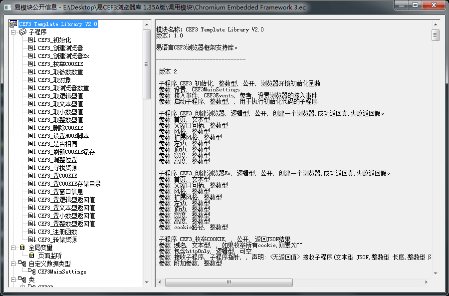Click the subroutine icon beside CEF3_取浏览器数量

click(x=32, y=88)
